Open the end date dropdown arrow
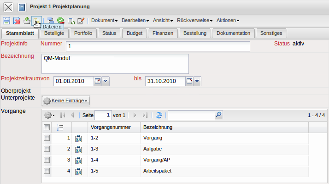This screenshot has height=184, width=329. click(197, 81)
